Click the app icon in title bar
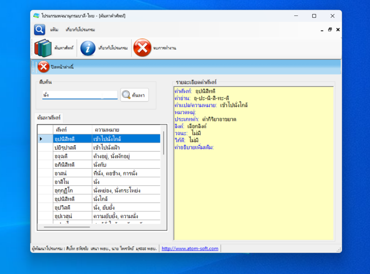This screenshot has height=274, width=370. click(36, 16)
